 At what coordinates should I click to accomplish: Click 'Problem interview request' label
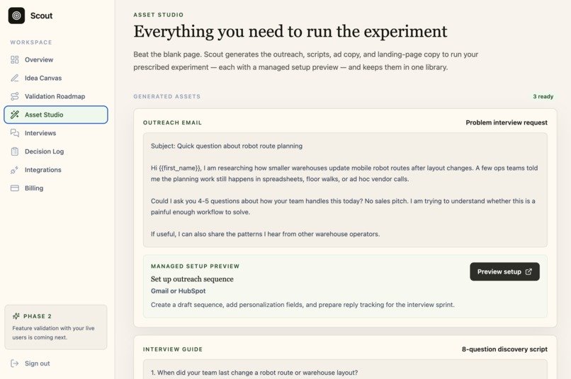[x=507, y=123]
